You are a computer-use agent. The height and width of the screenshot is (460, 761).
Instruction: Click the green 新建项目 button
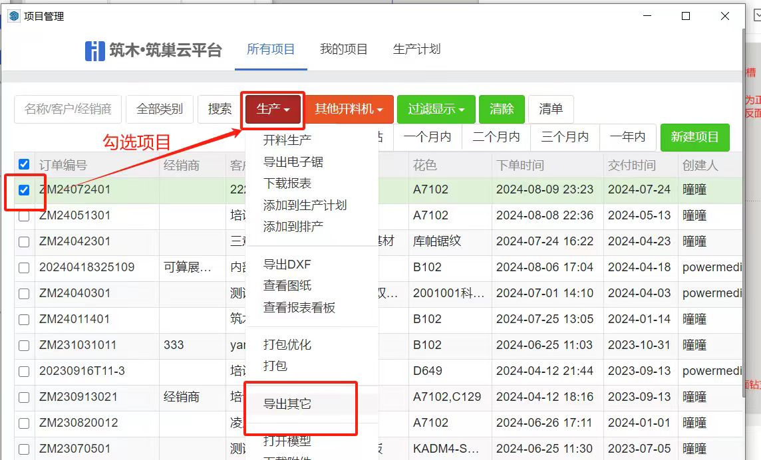tap(694, 138)
